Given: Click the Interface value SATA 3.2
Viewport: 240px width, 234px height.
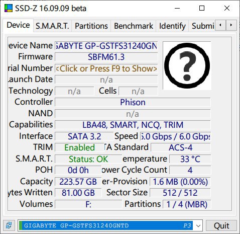Looking at the screenshot, I should coord(84,136).
